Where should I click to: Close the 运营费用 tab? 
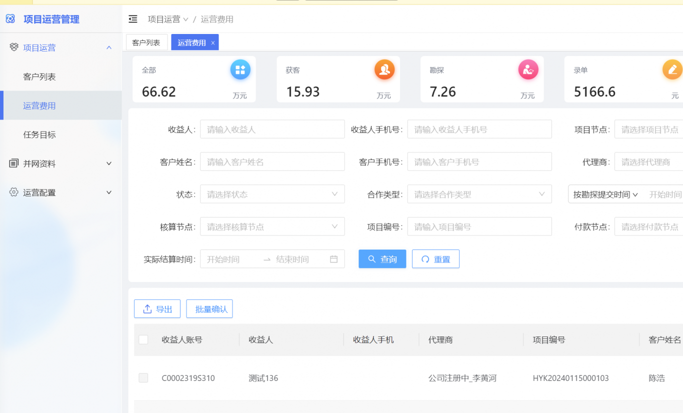pos(212,43)
